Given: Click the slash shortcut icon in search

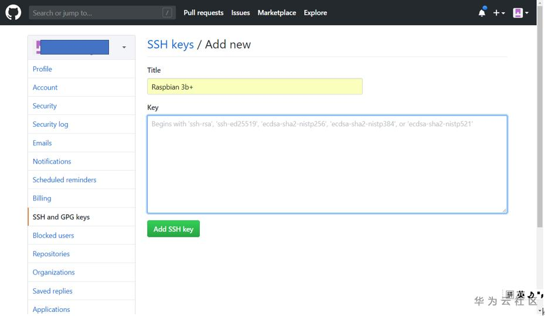Looking at the screenshot, I should (167, 12).
